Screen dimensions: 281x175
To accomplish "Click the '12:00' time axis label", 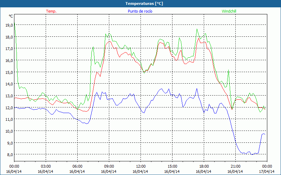I will coord(141,167).
